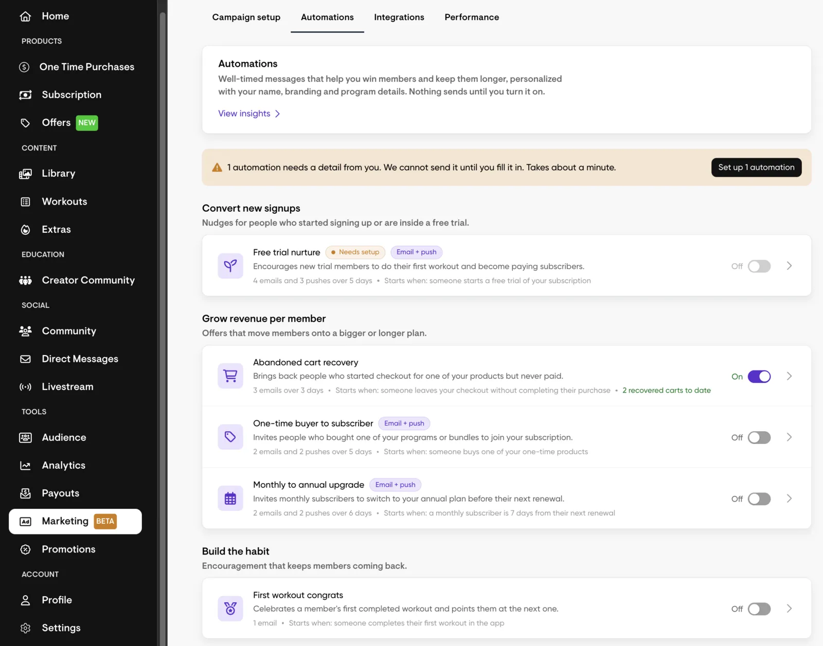Click Email + push badge on Monthly to annual
The image size is (823, 646).
point(395,485)
